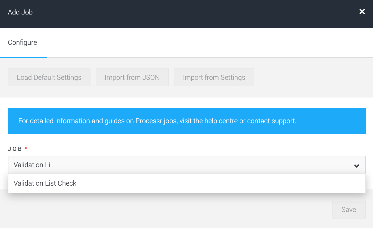Click the required asterisk next to JOB
The width and height of the screenshot is (373, 228).
point(26,148)
